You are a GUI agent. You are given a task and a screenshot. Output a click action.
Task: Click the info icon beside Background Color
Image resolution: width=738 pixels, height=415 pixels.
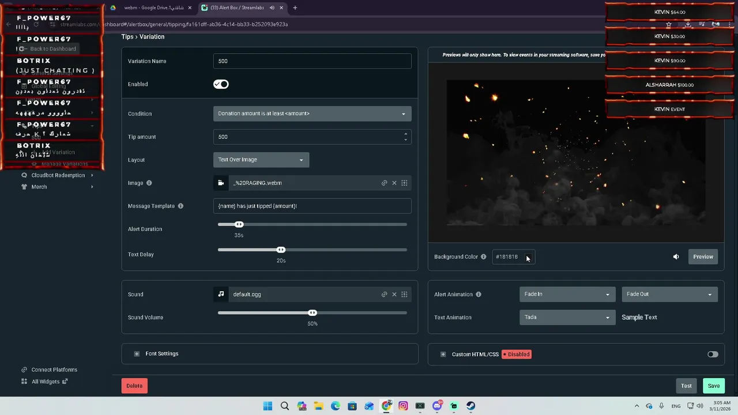483,256
